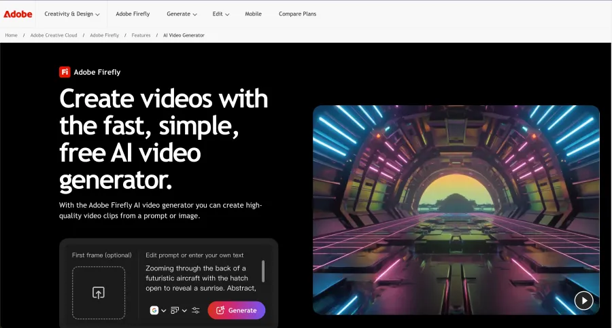Open the generation settings sliders icon

pos(196,310)
